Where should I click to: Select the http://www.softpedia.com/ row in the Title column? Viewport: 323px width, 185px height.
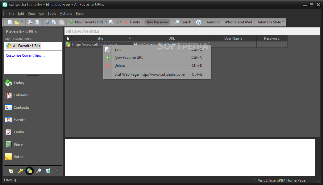pos(94,44)
